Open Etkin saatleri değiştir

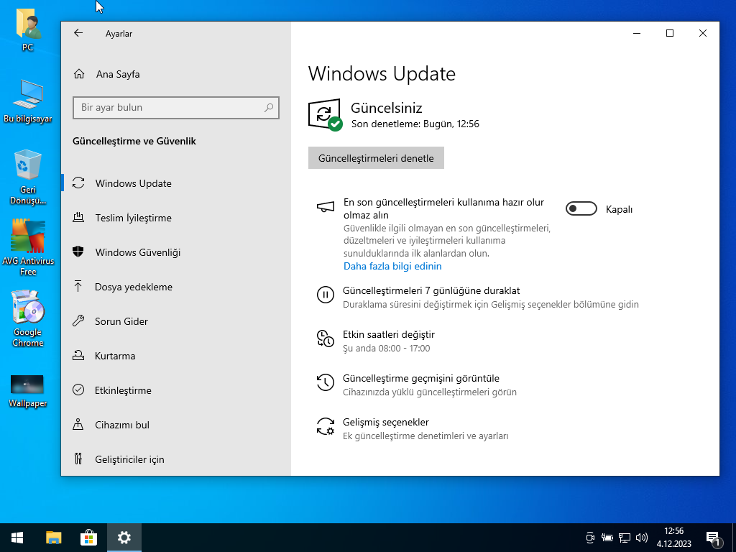coord(389,334)
